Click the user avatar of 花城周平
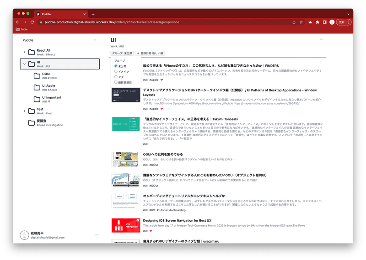This screenshot has height=260, width=366. pos(24,235)
